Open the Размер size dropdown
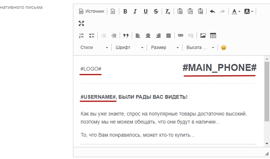270x159 pixels. point(165,48)
